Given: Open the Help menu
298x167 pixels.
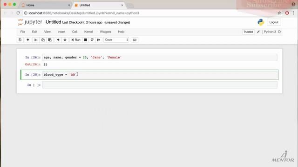Looking at the screenshot, I should click(x=121, y=32).
